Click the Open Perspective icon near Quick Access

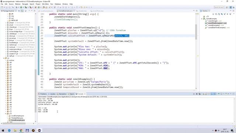[x=227, y=7]
